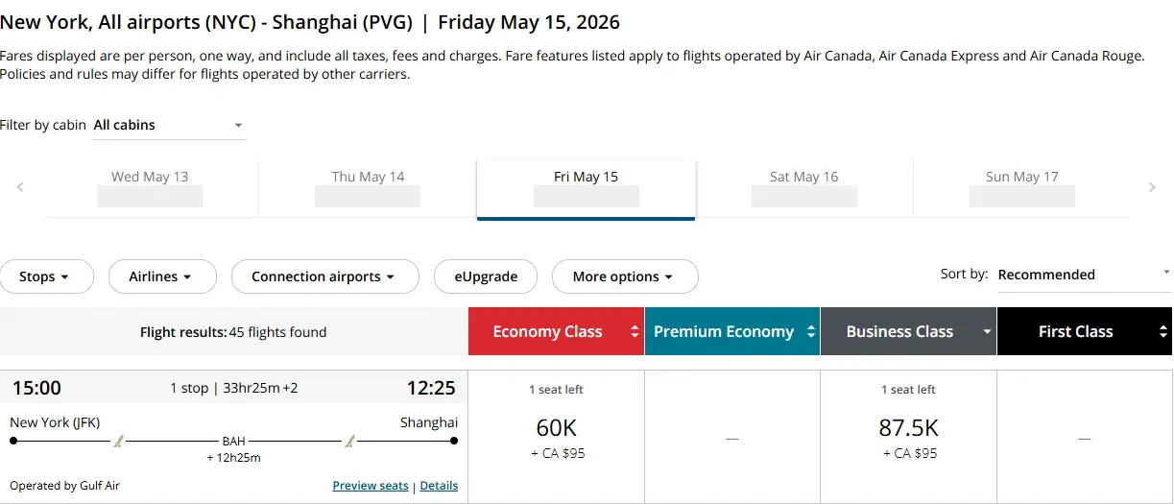Expand the Connection airports filter
Image resolution: width=1174 pixels, height=504 pixels.
point(324,276)
